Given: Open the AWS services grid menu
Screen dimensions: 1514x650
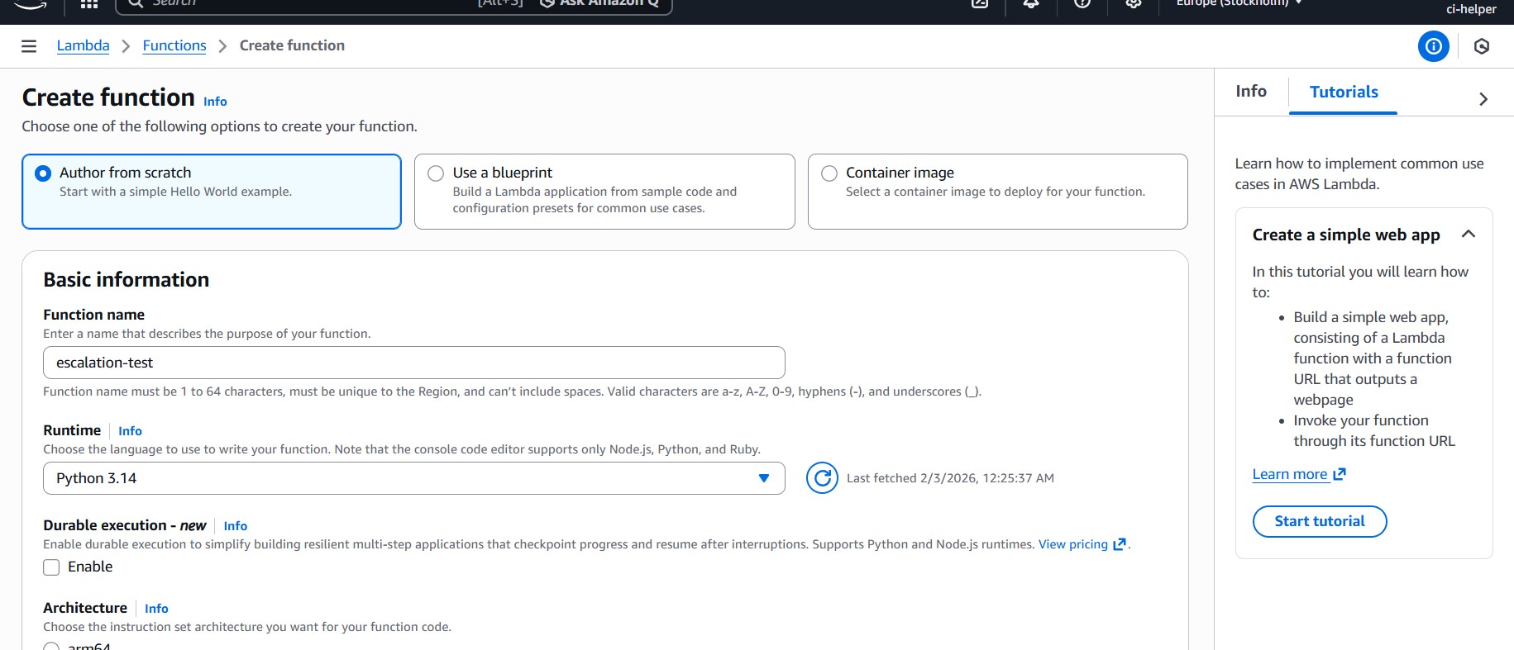Looking at the screenshot, I should tap(89, 4).
